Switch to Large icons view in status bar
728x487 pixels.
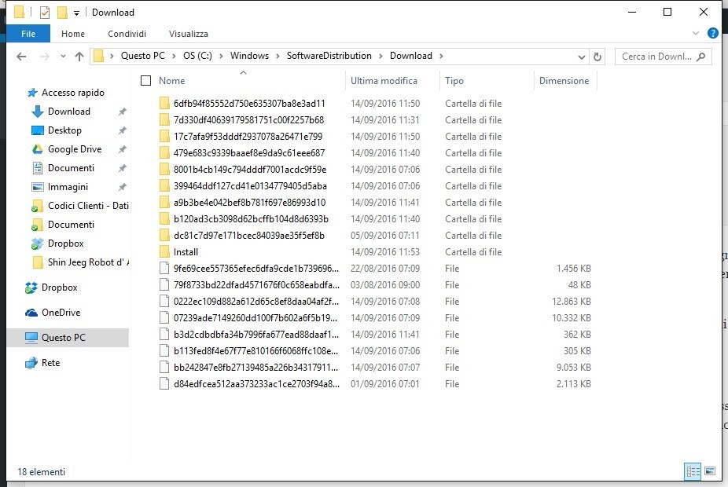click(710, 471)
